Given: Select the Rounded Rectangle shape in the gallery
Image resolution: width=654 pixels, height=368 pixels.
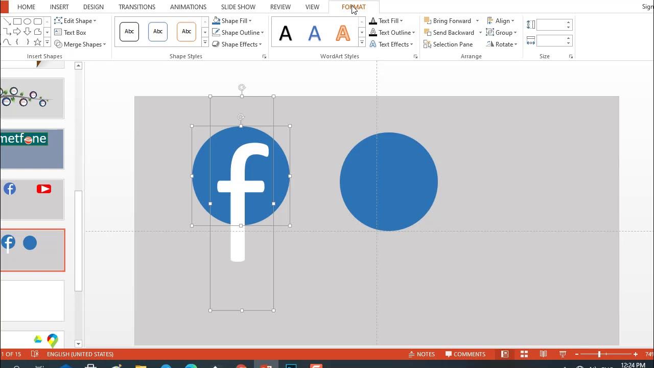Looking at the screenshot, I should [x=38, y=21].
